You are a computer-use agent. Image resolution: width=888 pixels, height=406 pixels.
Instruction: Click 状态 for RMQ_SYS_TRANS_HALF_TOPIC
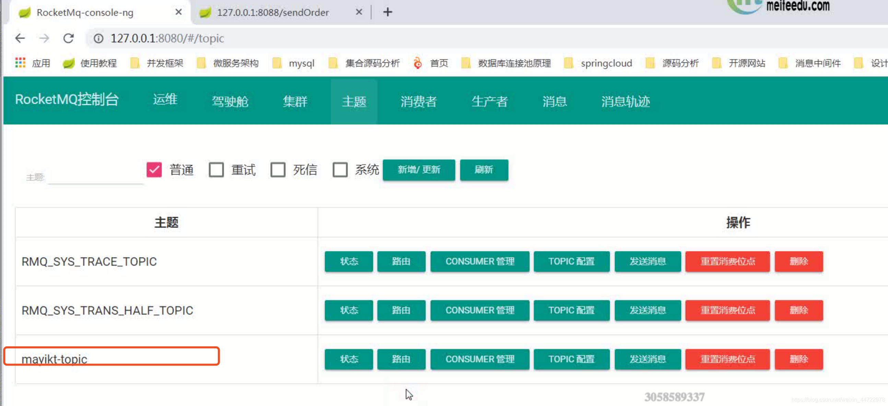click(x=349, y=310)
